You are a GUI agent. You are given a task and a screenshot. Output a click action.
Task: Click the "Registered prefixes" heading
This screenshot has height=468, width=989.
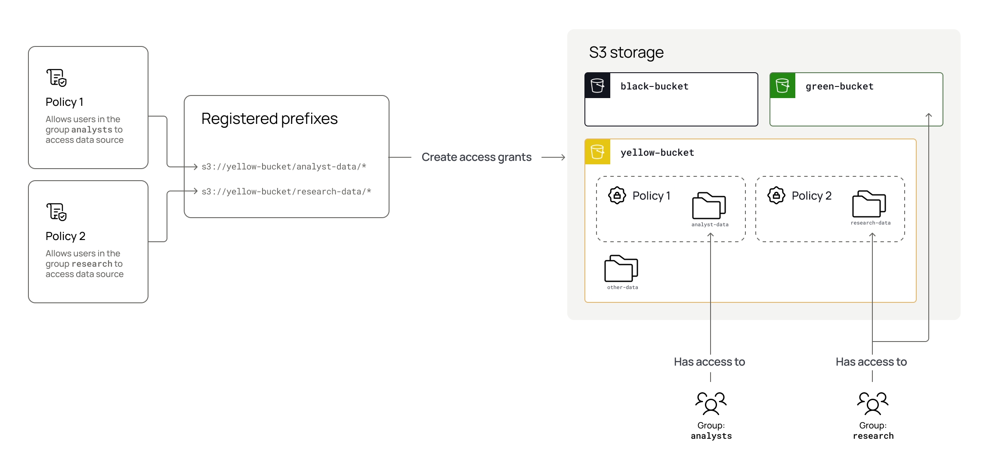pyautogui.click(x=269, y=119)
